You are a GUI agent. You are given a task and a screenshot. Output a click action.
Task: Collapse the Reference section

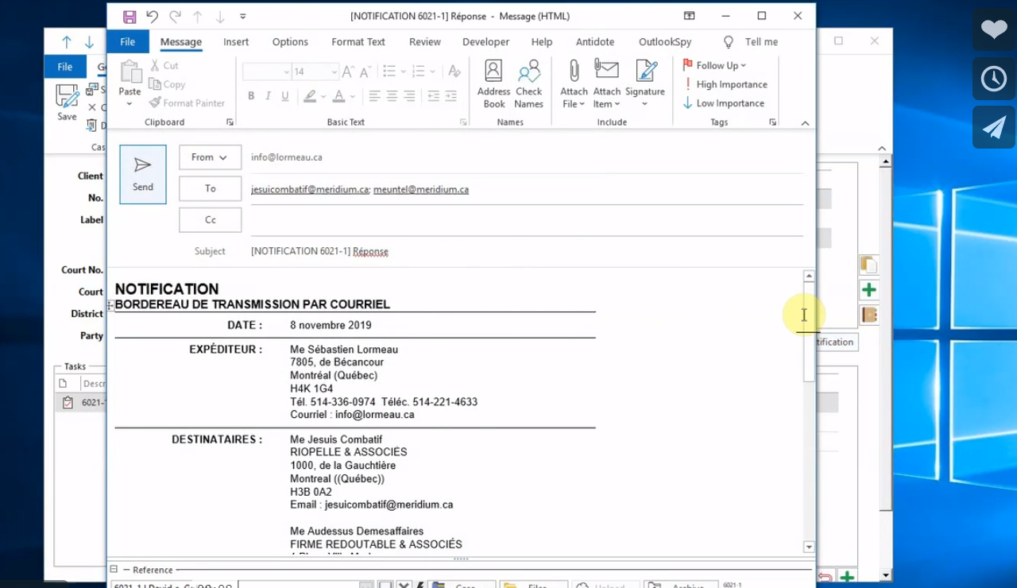click(114, 570)
